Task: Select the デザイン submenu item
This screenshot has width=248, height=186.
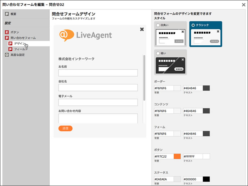Action: (19, 44)
